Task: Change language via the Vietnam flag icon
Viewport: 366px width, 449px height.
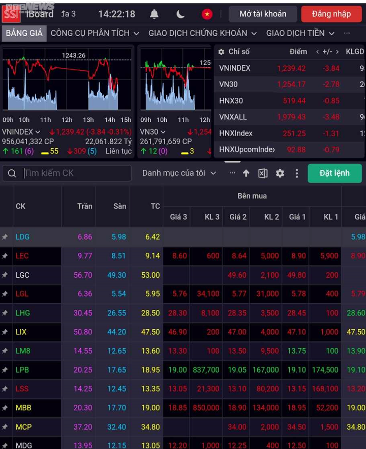Action: [207, 14]
